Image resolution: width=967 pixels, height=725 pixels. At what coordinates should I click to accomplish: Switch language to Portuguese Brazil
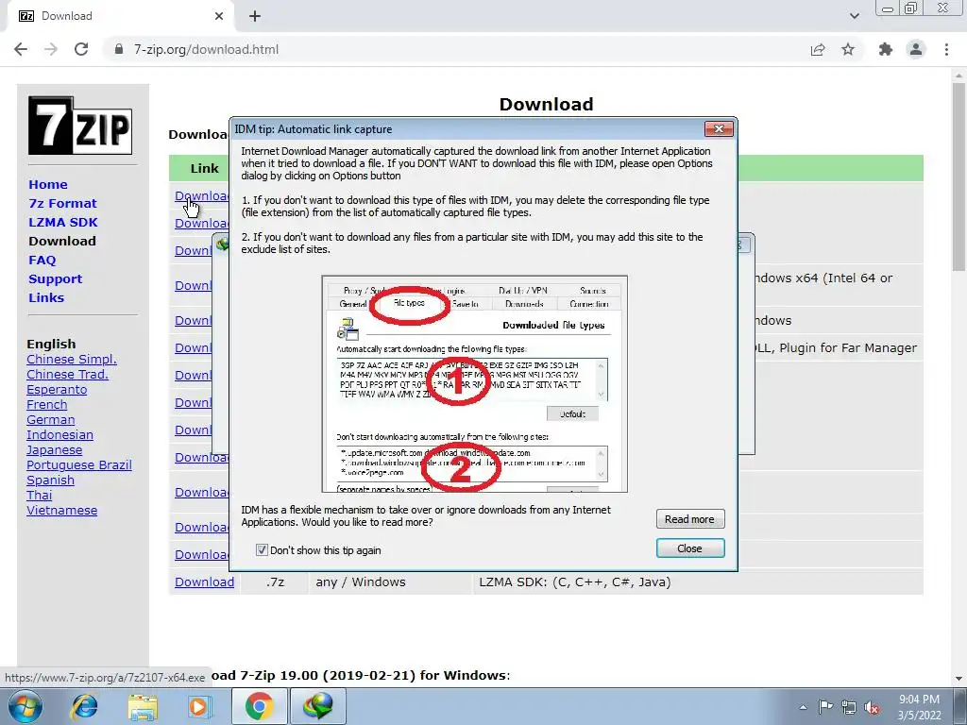[79, 464]
